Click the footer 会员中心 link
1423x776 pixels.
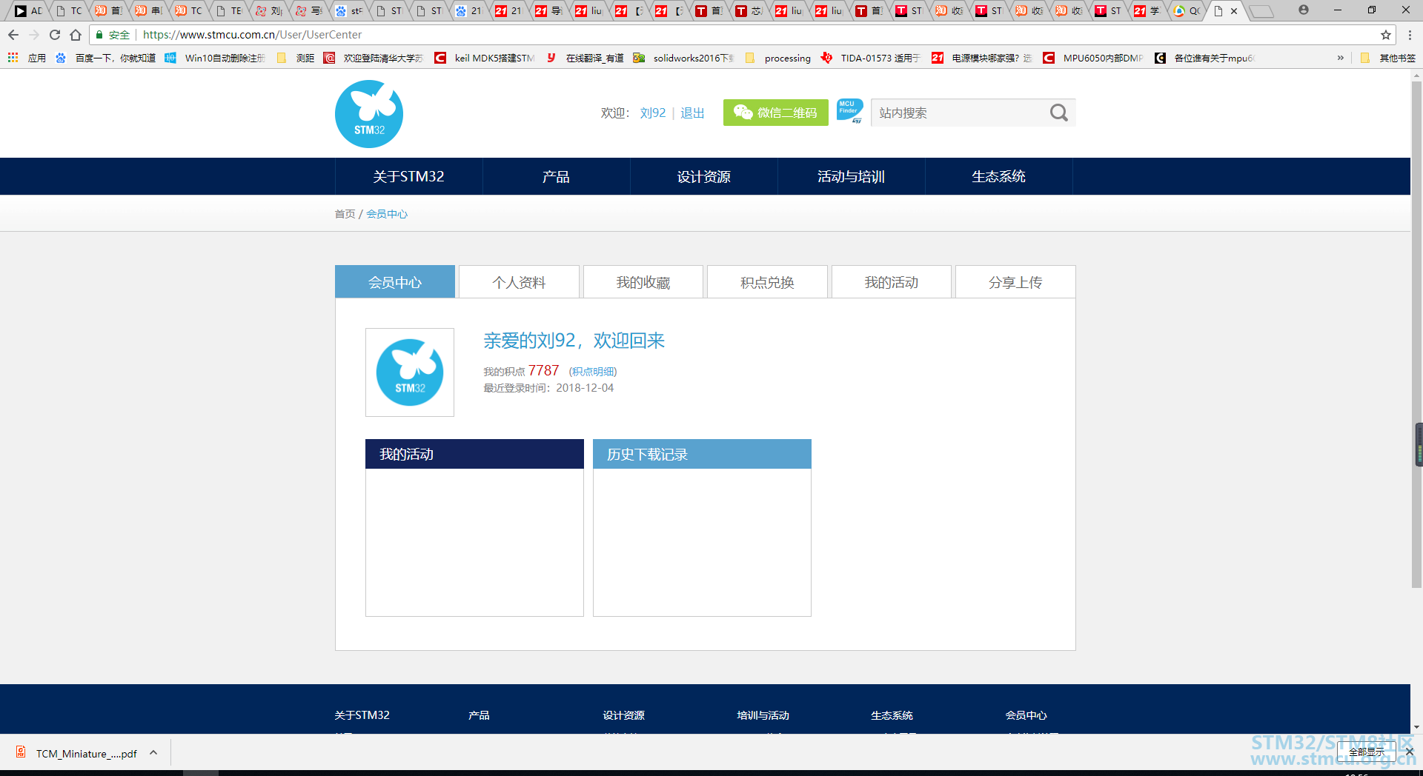click(x=1026, y=715)
